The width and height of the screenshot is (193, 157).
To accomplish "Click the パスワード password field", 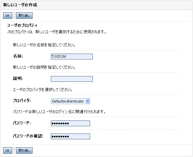I will point(70,123).
